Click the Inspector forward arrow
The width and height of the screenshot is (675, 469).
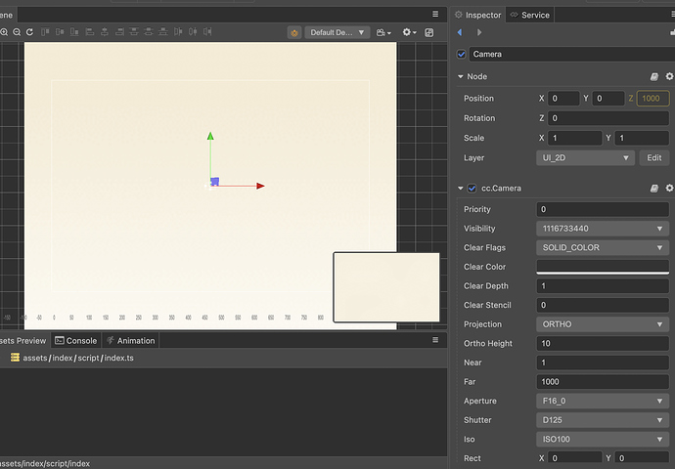point(478,32)
